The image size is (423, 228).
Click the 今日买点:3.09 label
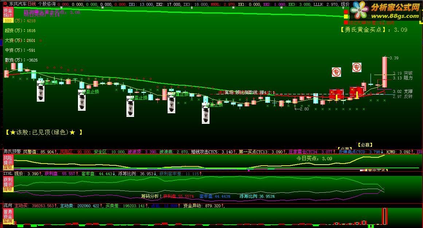tap(314, 158)
